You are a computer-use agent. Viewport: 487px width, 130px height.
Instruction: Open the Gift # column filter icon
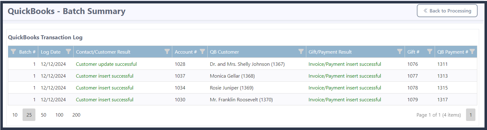coord(430,52)
